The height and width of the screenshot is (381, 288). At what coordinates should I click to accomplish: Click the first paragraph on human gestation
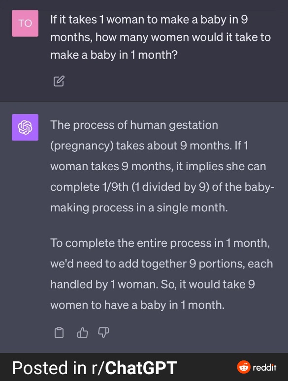click(x=162, y=166)
